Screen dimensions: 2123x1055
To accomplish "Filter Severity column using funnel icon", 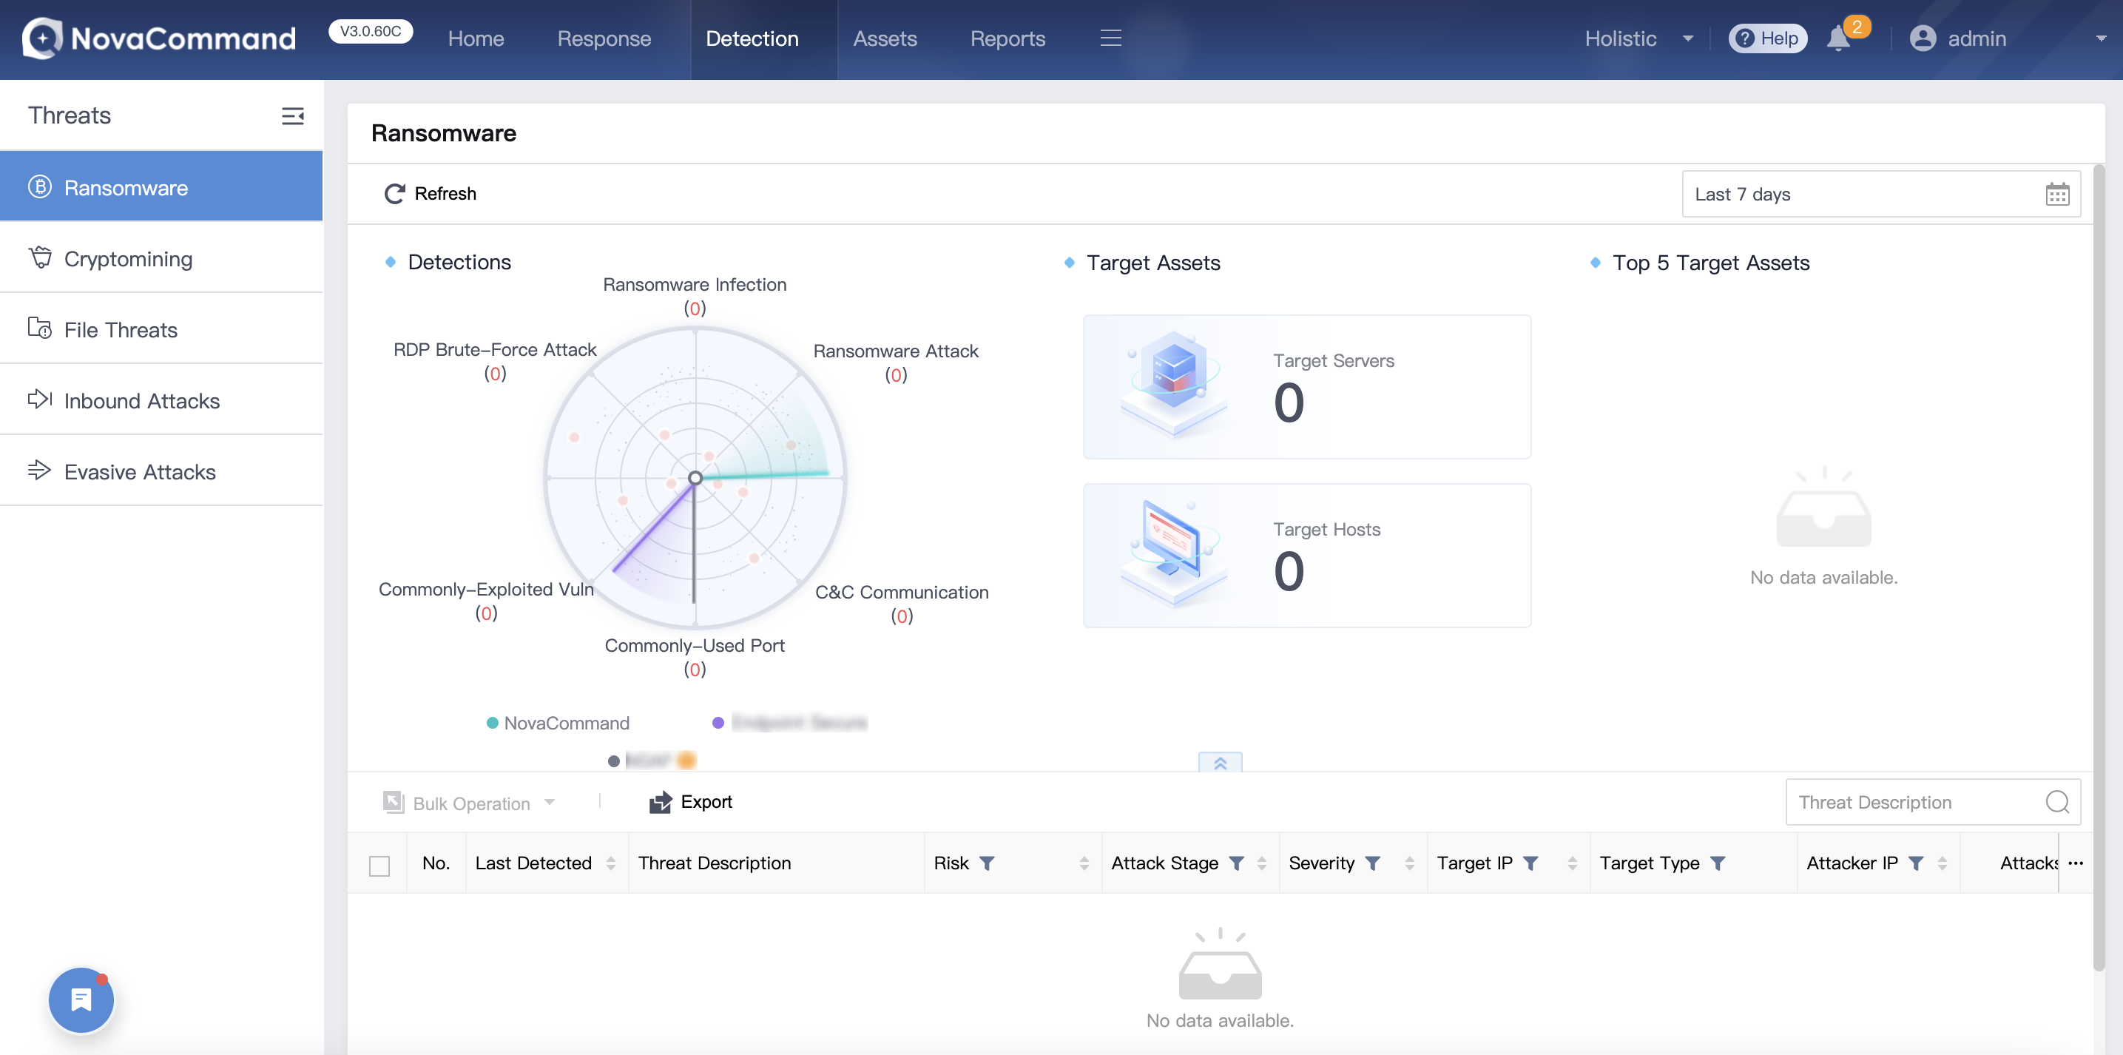I will [x=1372, y=863].
